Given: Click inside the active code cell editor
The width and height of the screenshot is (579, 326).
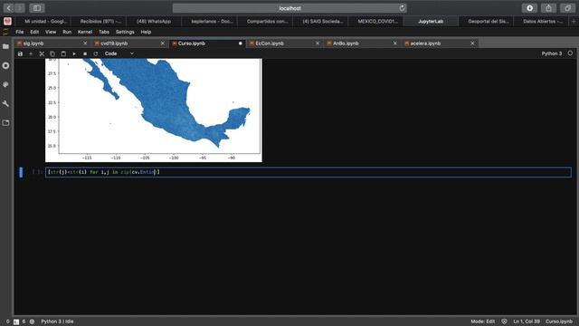Looking at the screenshot, I should 308,172.
